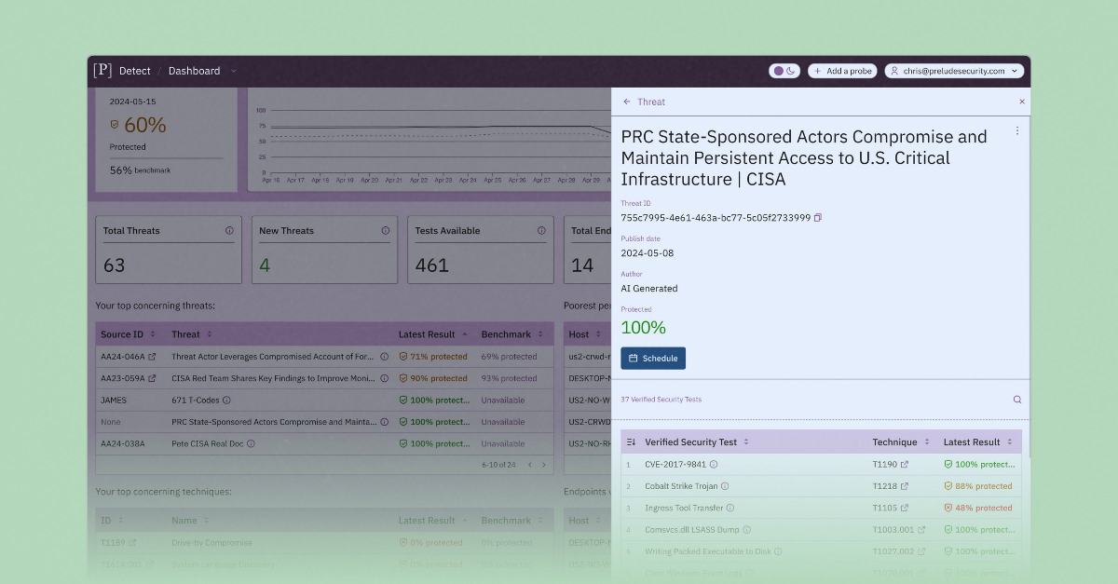Image resolution: width=1118 pixels, height=584 pixels.
Task: Open the chris@preludesecurity.com account menu
Action: 954,71
